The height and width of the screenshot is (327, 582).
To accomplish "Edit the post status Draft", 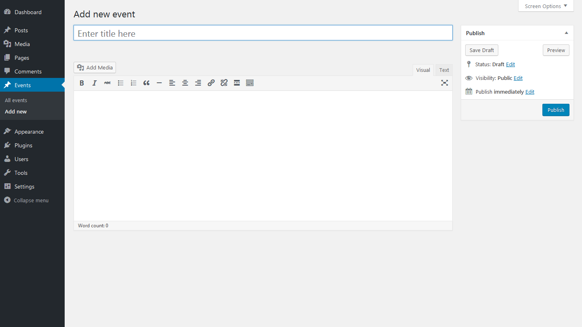I will (x=510, y=64).
